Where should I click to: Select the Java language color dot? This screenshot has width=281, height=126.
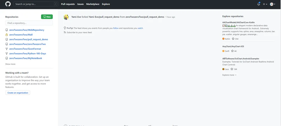pyautogui.click(x=223, y=69)
